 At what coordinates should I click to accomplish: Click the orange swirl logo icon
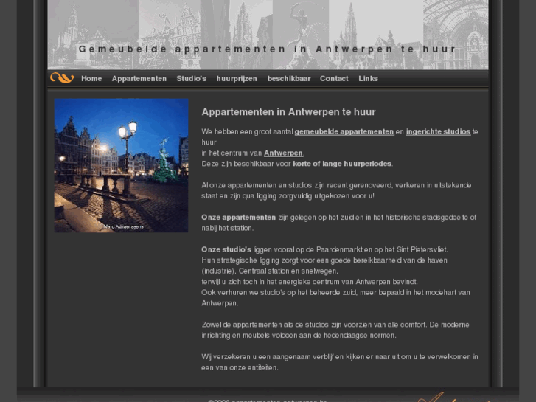(x=62, y=78)
